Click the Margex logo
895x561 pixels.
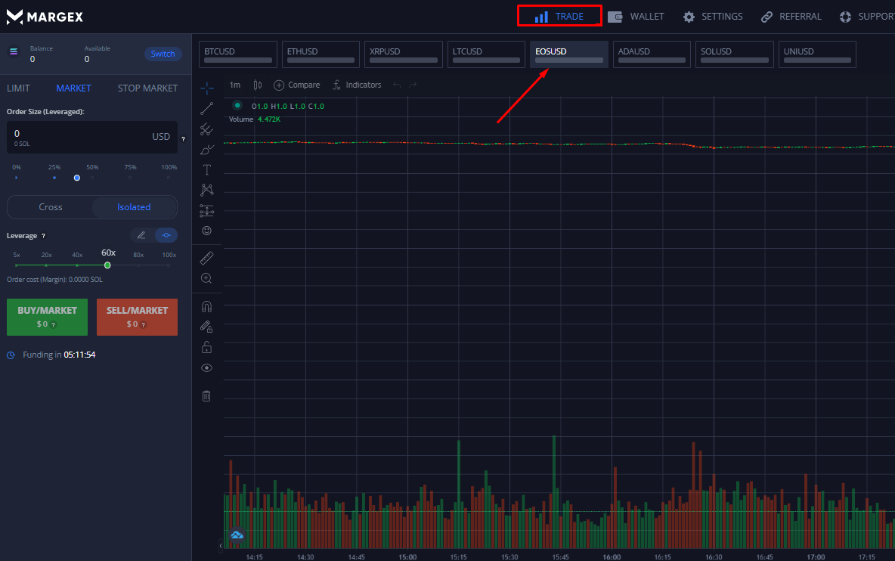tap(45, 17)
